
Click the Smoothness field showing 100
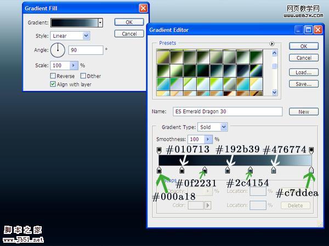[x=196, y=139]
